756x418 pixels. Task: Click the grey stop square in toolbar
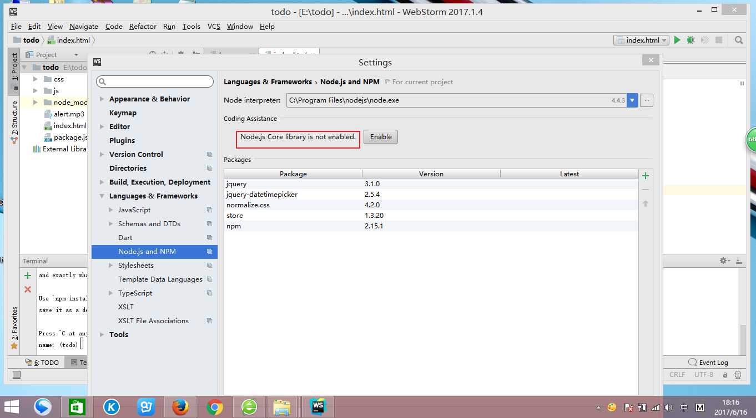click(719, 40)
